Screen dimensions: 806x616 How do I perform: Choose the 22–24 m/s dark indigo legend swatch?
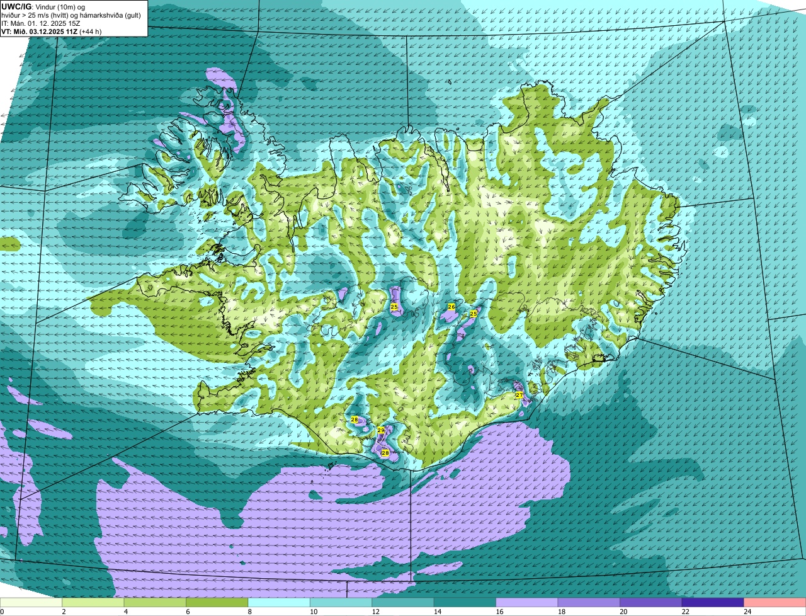[713, 602]
